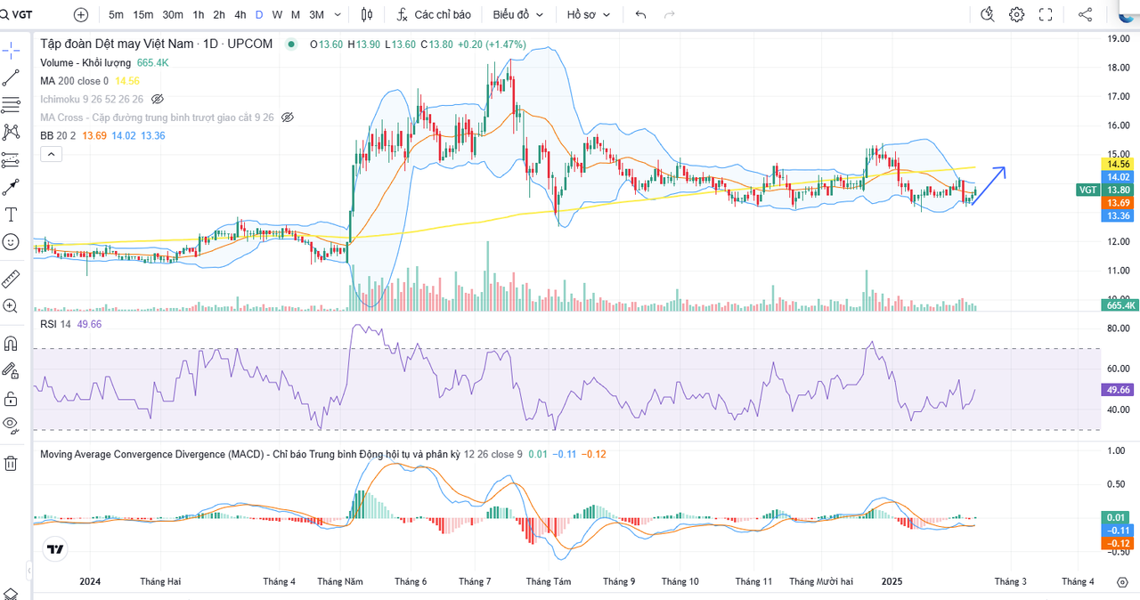Open the forecasting and measurement tools
The image size is (1140, 600).
11,160
